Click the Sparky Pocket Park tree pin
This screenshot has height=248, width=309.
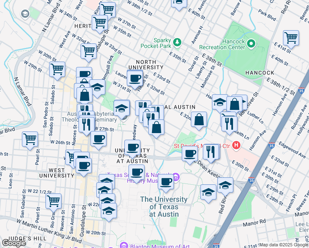[177, 43]
